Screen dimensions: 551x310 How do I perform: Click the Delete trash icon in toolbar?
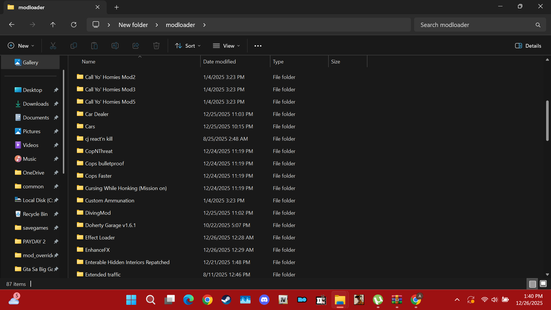pos(156,46)
